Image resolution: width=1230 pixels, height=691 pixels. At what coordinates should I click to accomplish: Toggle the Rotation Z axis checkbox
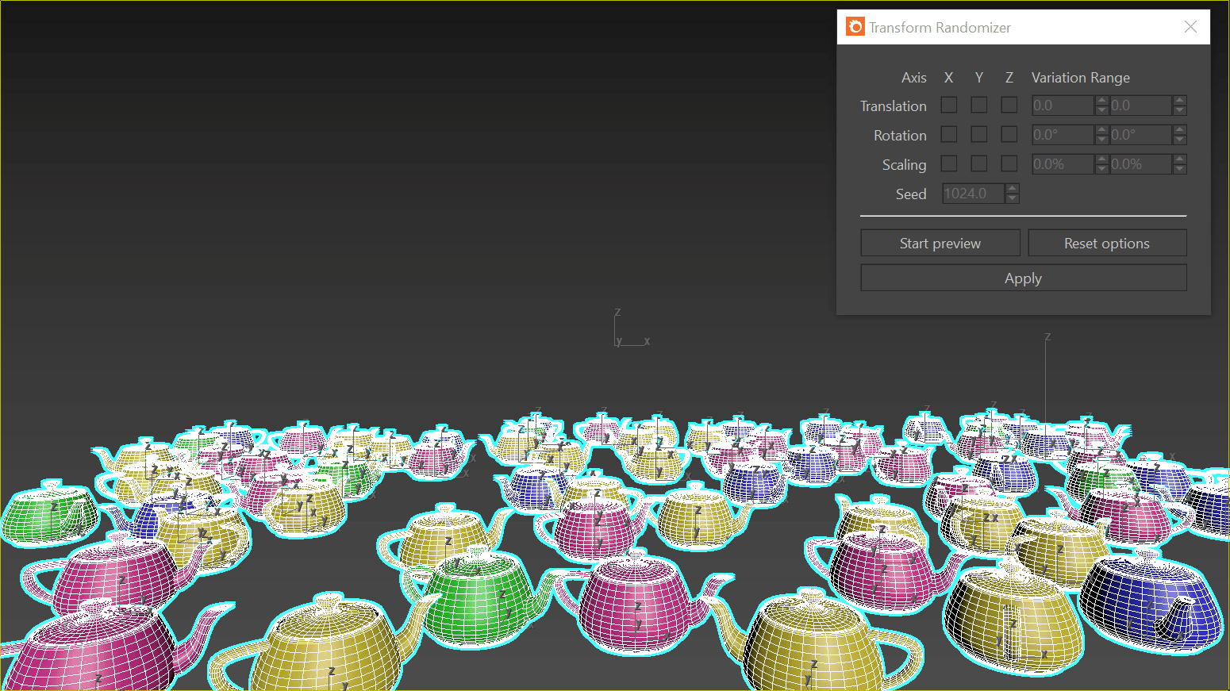[1009, 134]
